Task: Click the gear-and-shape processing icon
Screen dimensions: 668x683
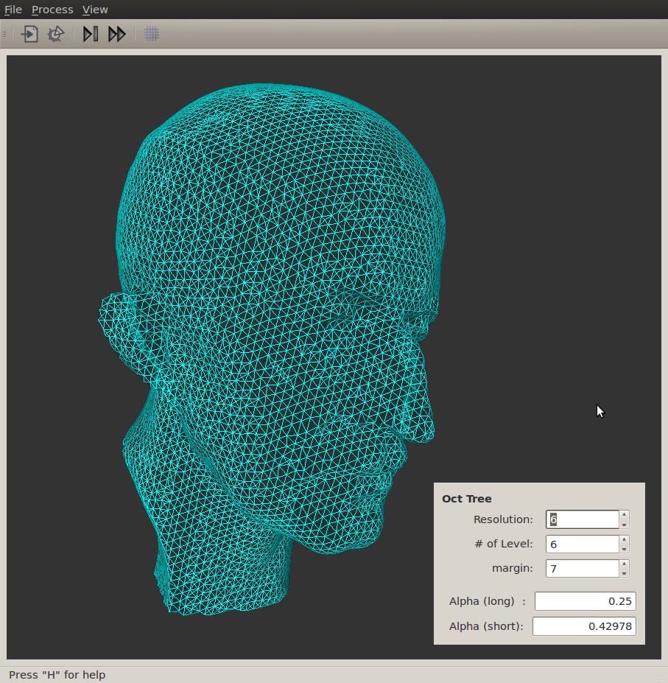Action: tap(56, 34)
